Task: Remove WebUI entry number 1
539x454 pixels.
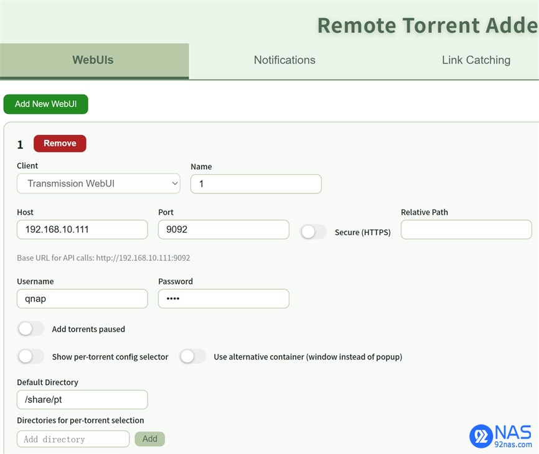Action: (60, 143)
